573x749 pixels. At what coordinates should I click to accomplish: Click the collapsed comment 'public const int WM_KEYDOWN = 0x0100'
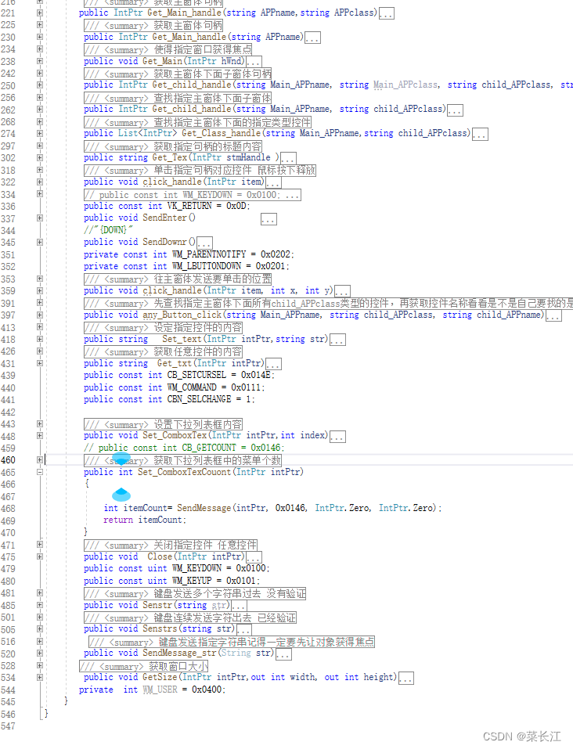(193, 194)
